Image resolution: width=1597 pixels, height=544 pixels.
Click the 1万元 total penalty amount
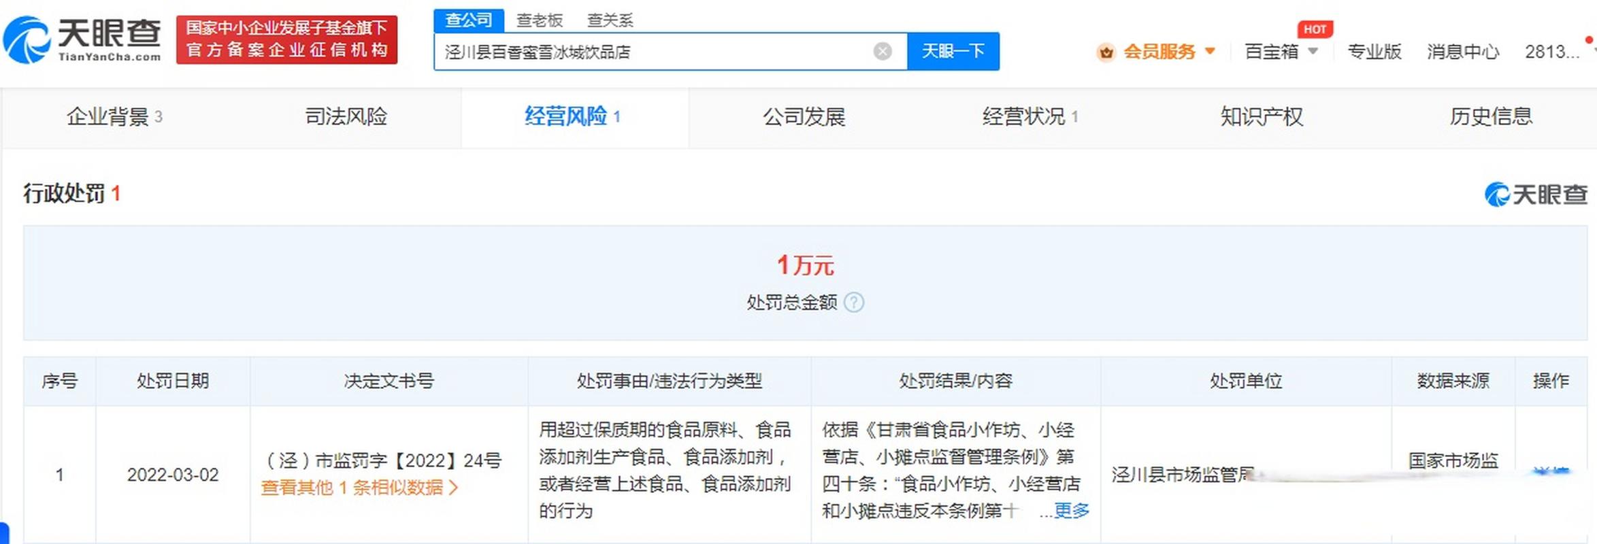coord(805,265)
